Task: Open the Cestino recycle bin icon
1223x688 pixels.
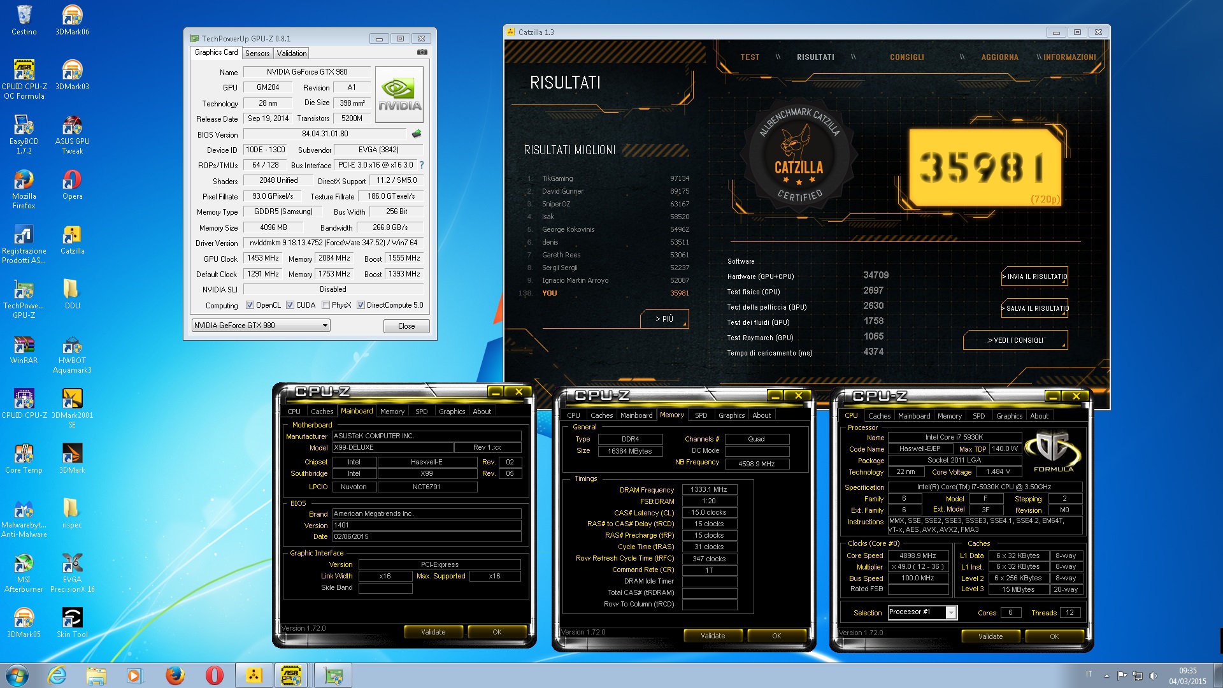Action: [x=24, y=20]
